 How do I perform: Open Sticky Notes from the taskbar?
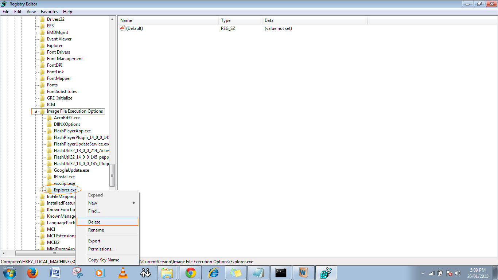(236, 272)
